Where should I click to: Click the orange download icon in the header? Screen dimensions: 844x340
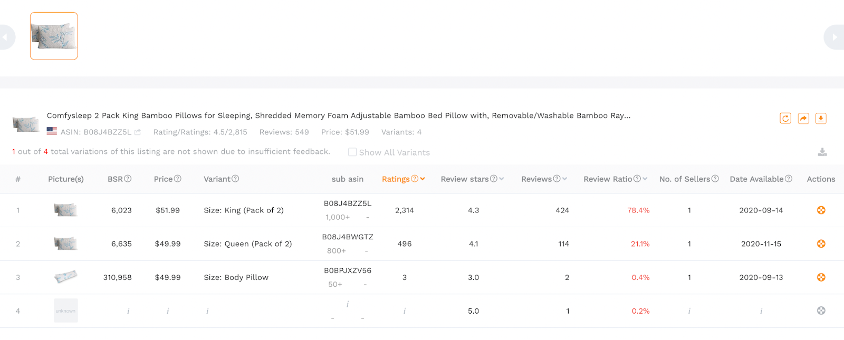pos(821,119)
